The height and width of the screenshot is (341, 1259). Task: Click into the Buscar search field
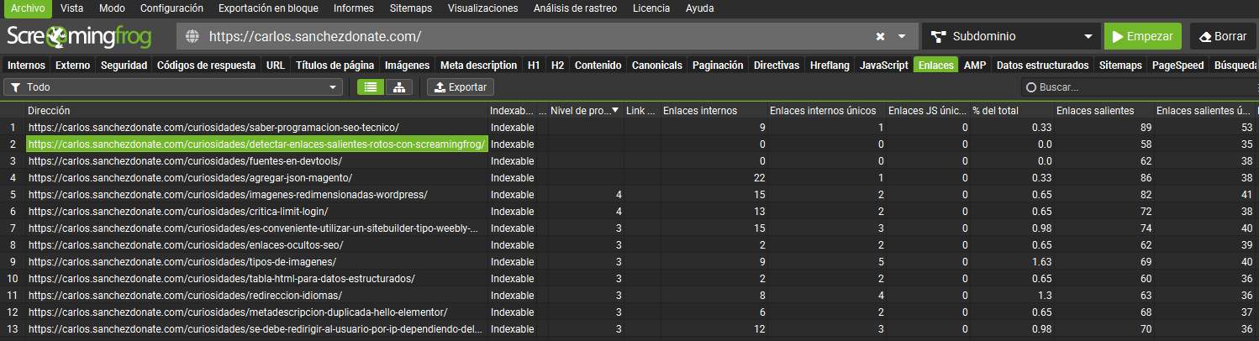(1143, 87)
